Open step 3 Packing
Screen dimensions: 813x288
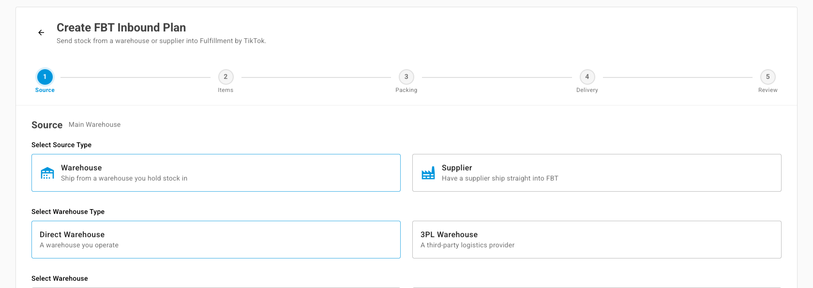click(x=406, y=80)
